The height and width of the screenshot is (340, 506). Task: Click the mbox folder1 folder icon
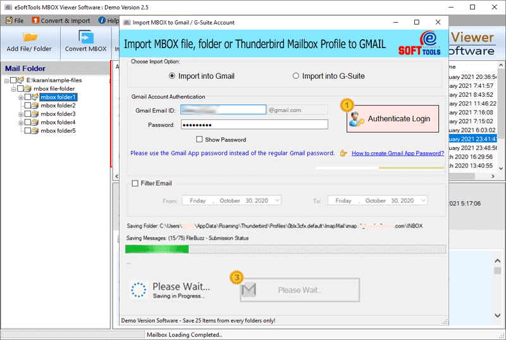pos(35,97)
